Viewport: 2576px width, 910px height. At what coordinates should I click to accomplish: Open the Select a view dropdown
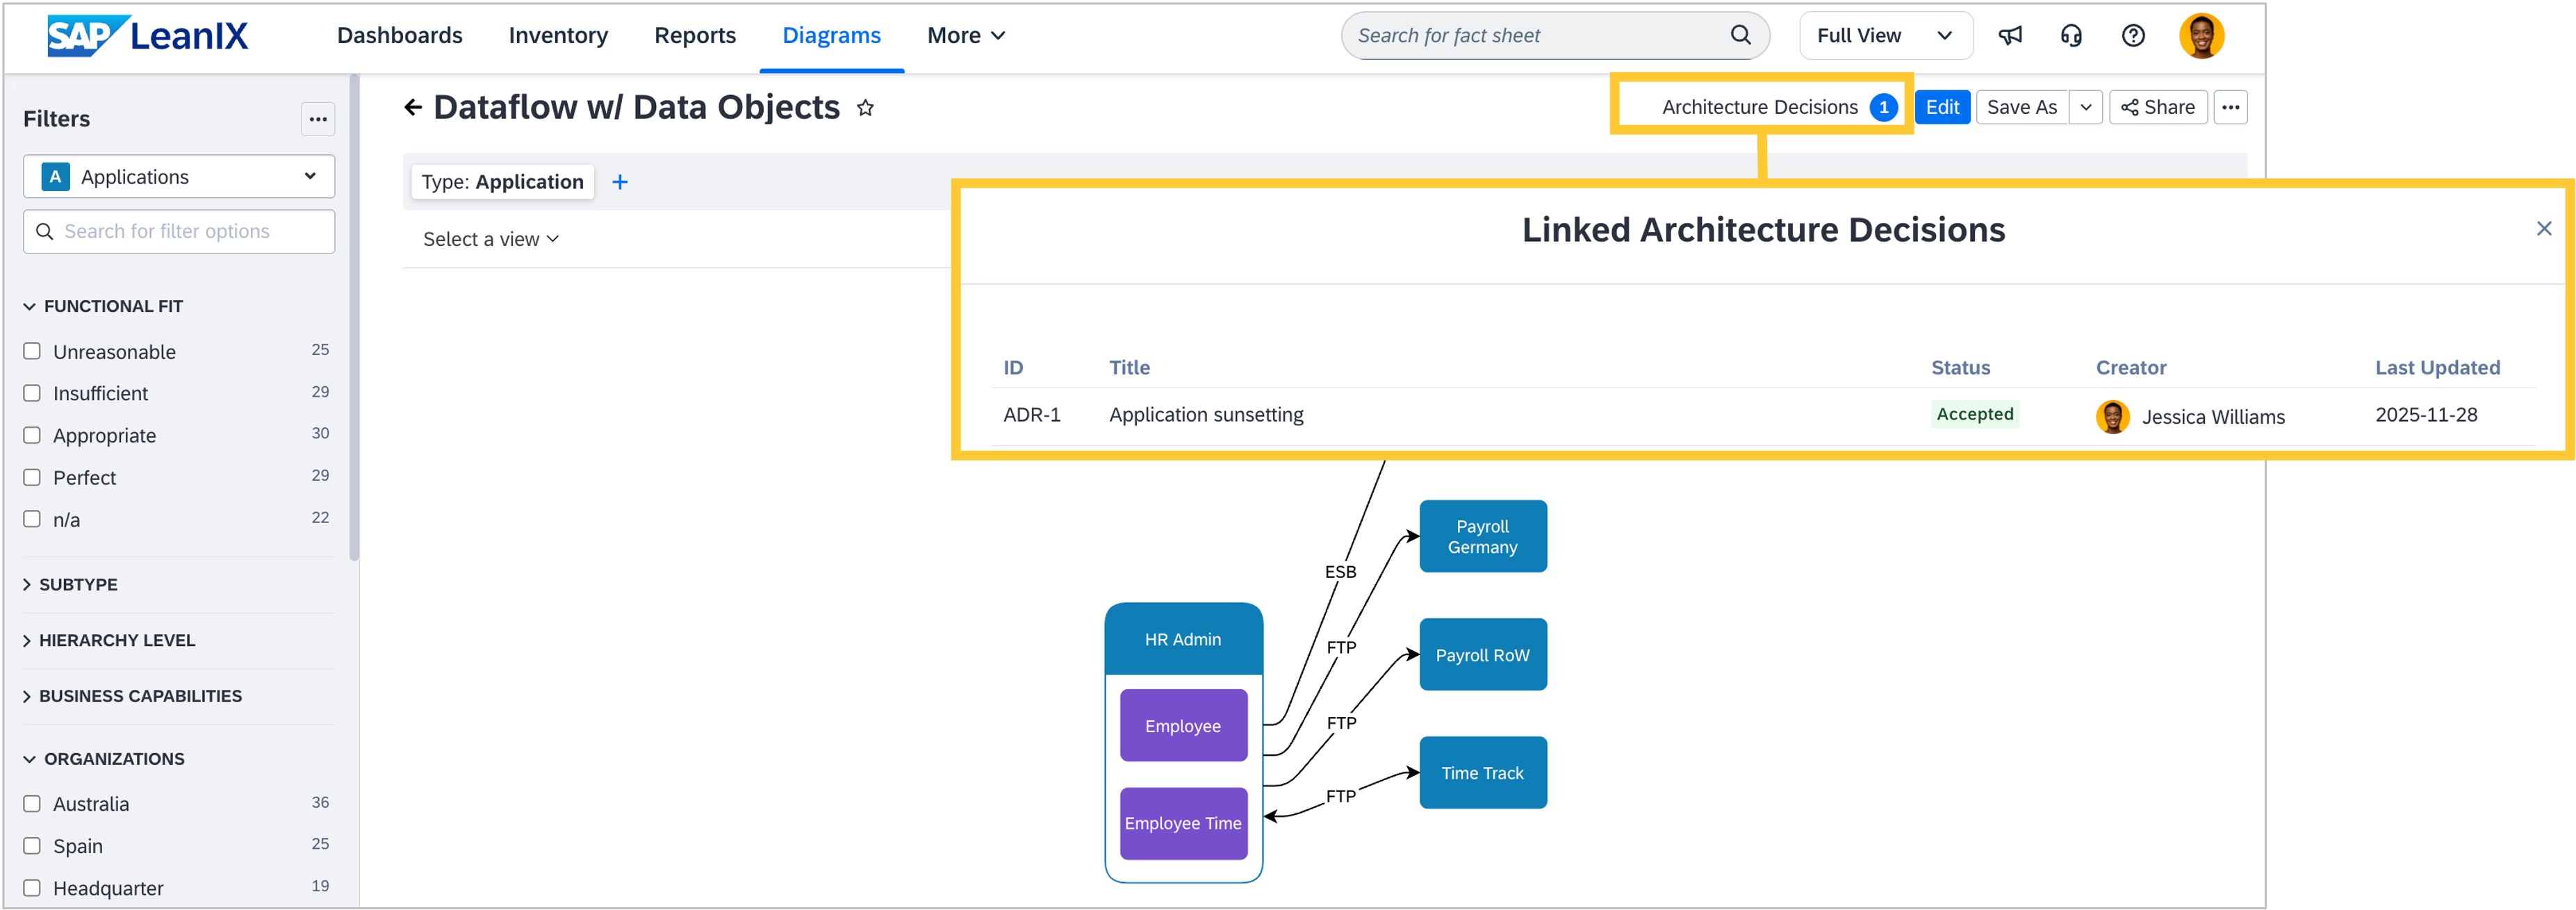point(490,239)
